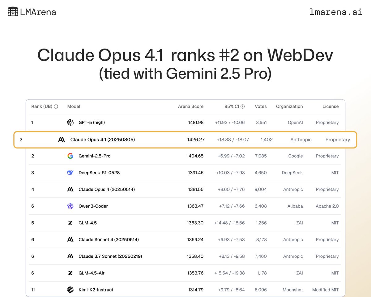The image size is (371, 297).
Task: Click the confidence interval +11.92 / -10.06
Action: 230,123
